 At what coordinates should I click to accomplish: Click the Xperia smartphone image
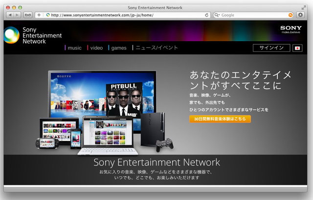coord(76,139)
